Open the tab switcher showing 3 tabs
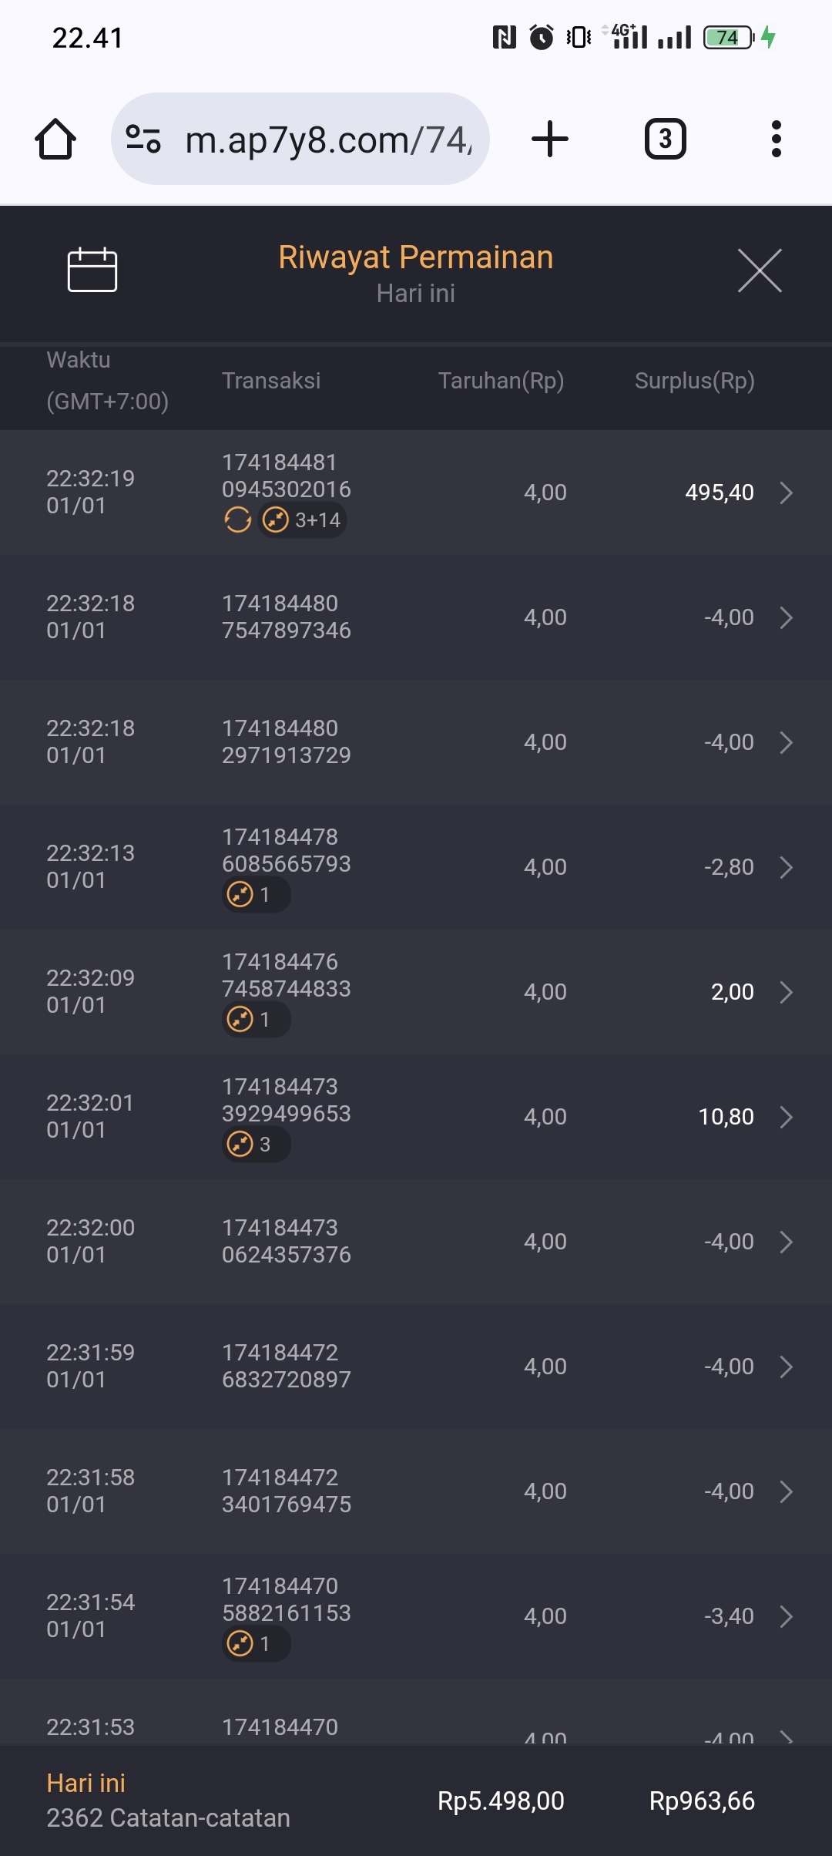This screenshot has width=832, height=1856. tap(665, 140)
